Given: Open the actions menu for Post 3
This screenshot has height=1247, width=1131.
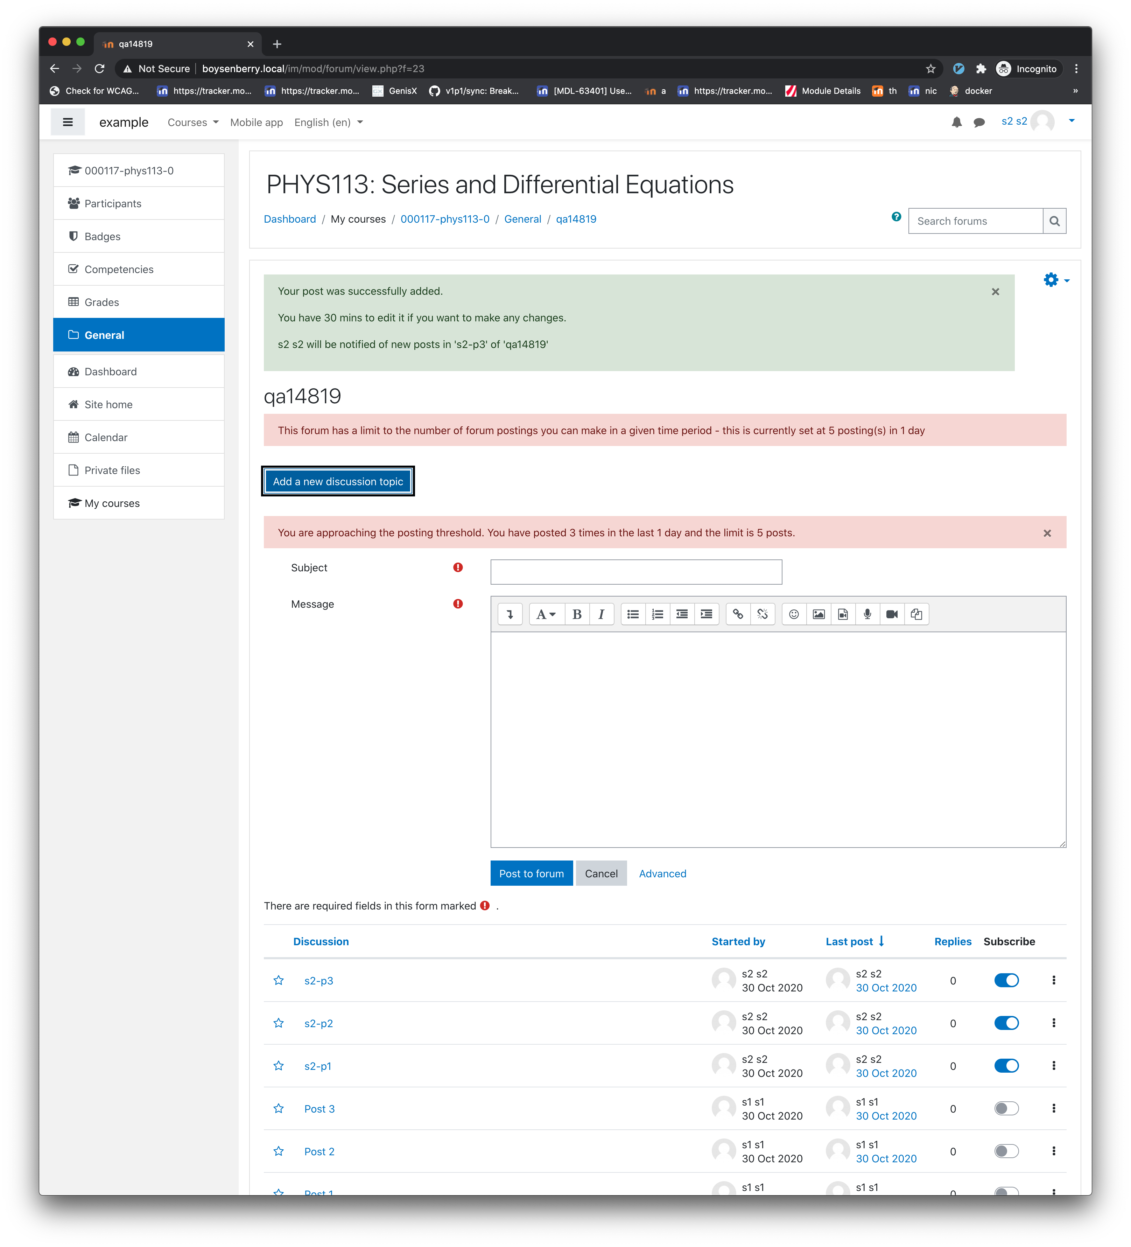Looking at the screenshot, I should (x=1054, y=1108).
